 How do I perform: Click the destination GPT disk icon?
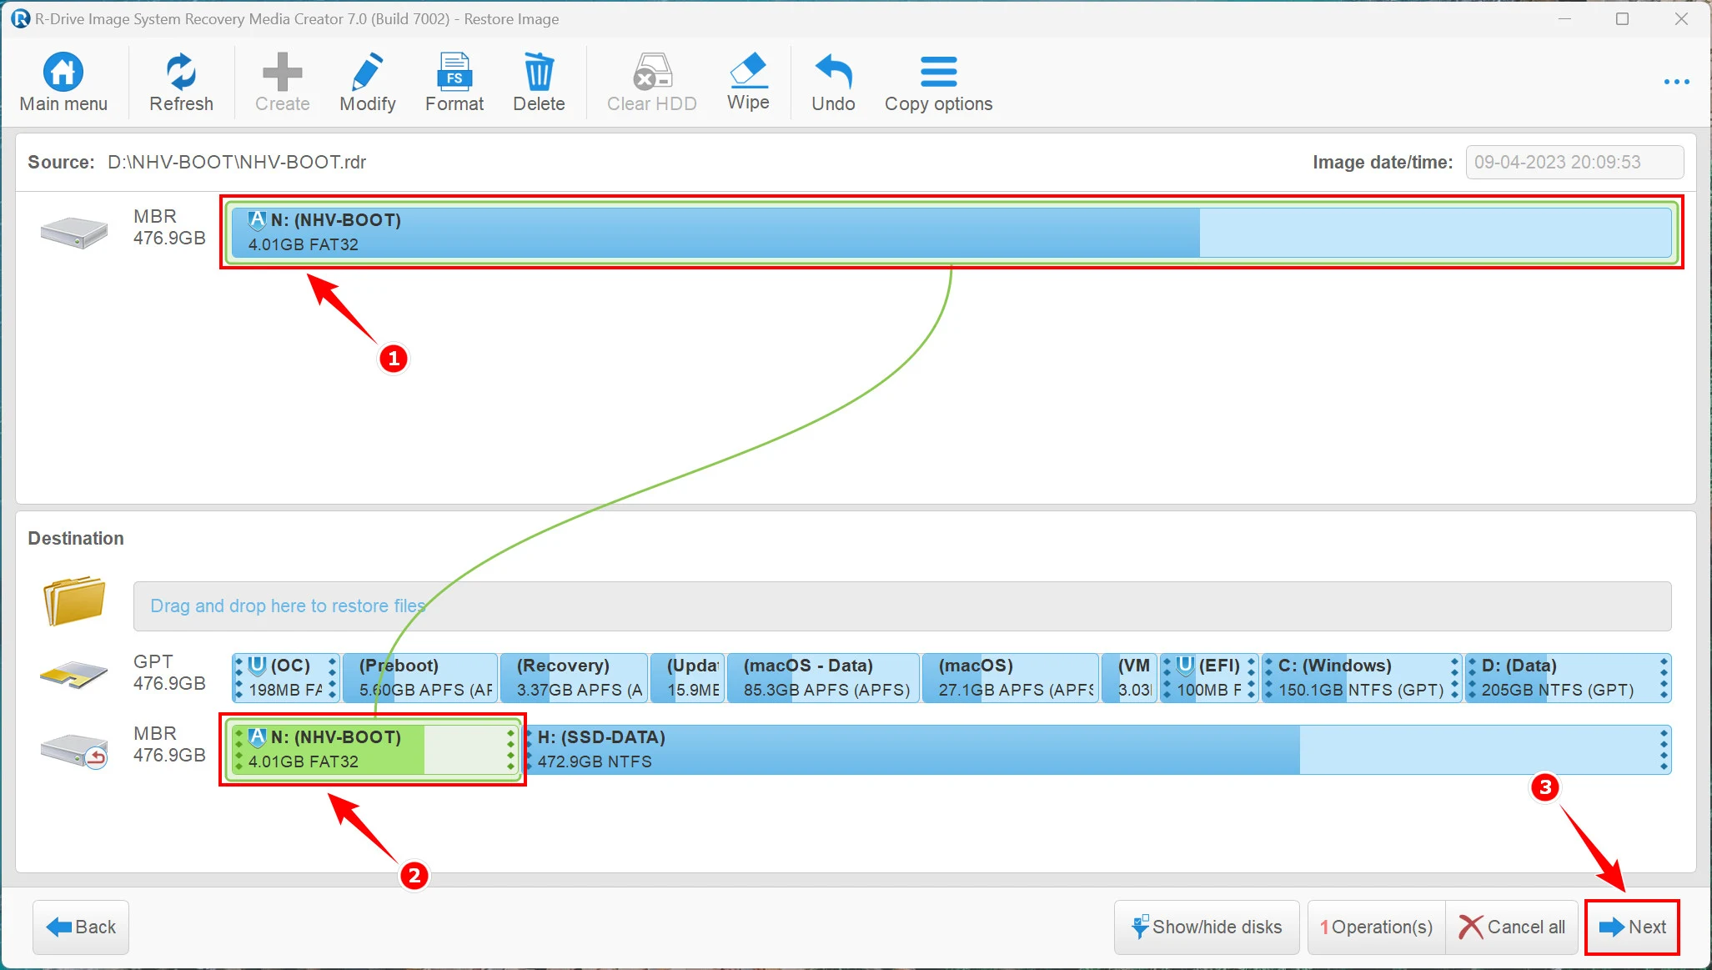point(74,676)
